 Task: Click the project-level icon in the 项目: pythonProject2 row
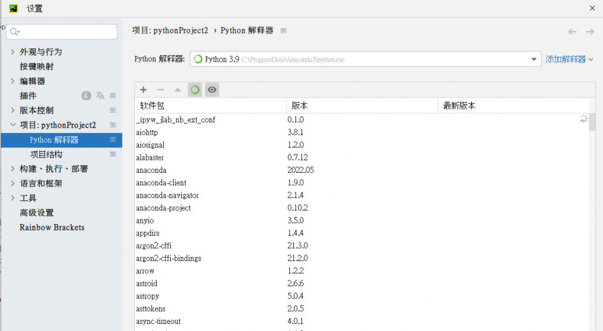coord(113,125)
